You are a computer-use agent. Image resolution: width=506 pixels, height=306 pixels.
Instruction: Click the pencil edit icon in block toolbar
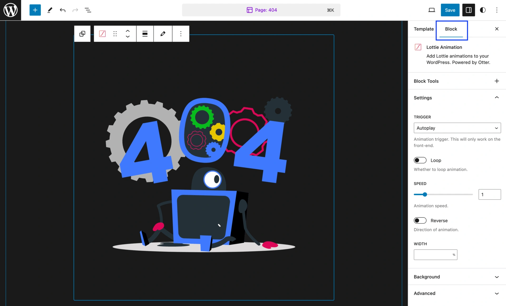[x=163, y=34]
